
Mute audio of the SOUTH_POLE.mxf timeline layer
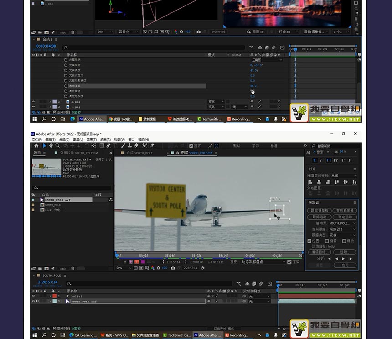pos(37,301)
